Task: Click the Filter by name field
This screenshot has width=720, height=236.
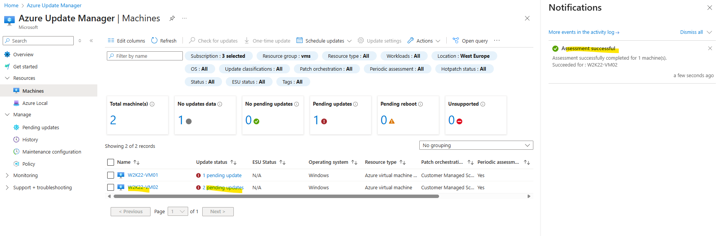Action: coord(145,56)
